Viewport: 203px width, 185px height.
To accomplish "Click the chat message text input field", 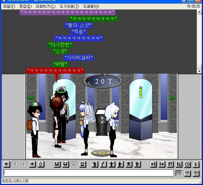I will click(88, 173).
